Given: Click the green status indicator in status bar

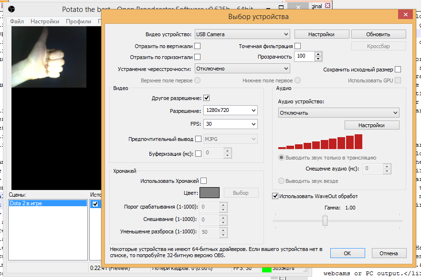Looking at the screenshot, I should click(x=267, y=269).
